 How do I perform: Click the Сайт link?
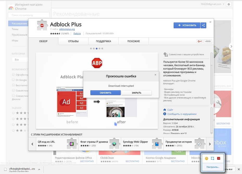click(170, 110)
